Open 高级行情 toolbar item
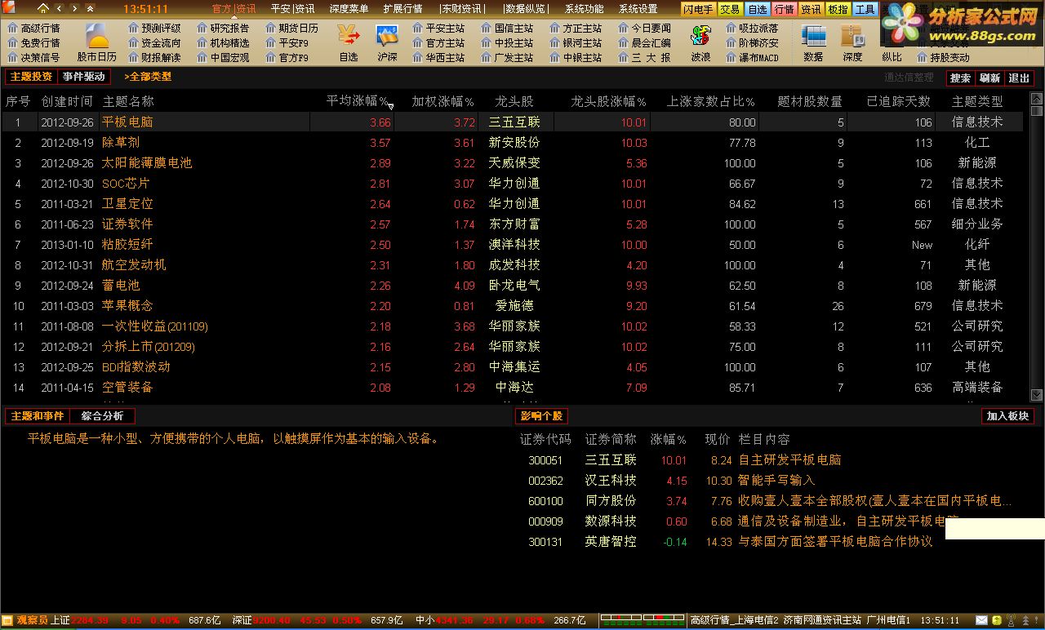This screenshot has height=630, width=1045. coord(33,28)
